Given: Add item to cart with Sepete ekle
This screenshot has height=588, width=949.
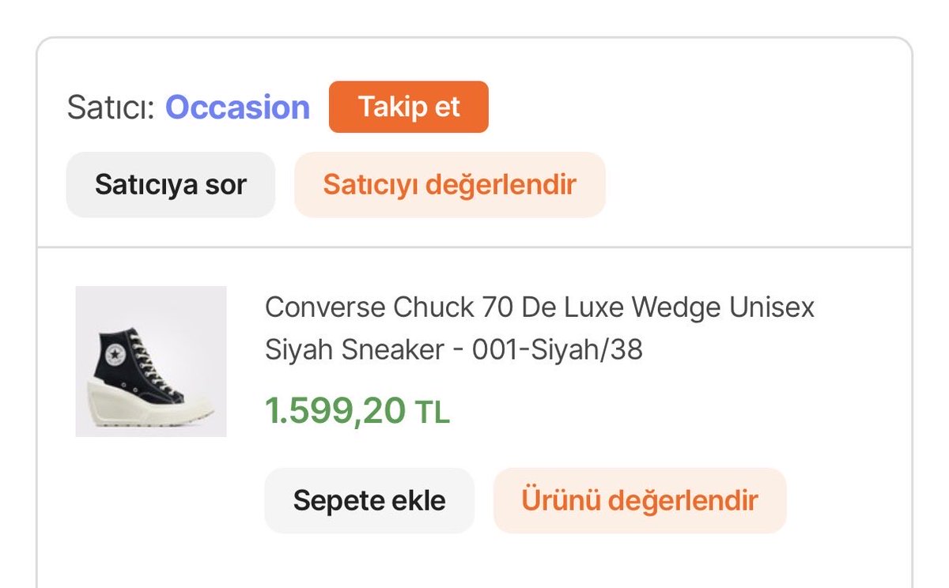Looking at the screenshot, I should tap(369, 500).
